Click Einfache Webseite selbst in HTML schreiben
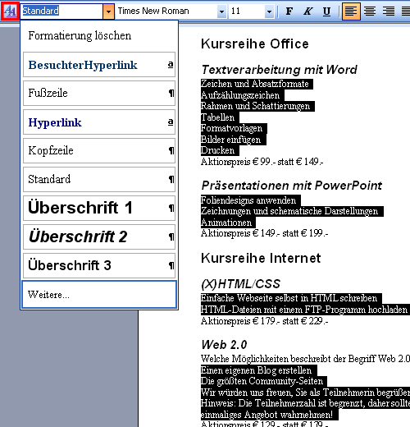 [x=289, y=298]
